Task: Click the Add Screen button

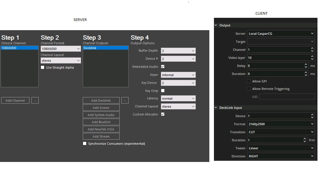Action: click(101, 108)
